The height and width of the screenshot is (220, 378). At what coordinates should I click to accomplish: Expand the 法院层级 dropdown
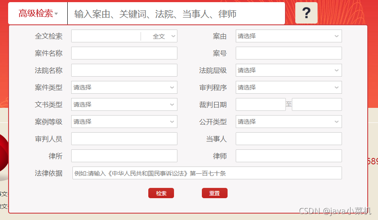pos(288,70)
